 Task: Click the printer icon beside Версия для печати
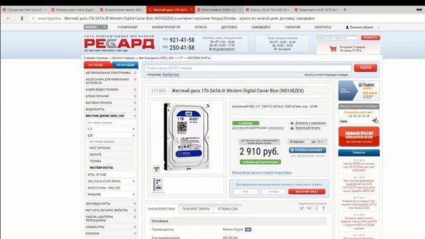[292, 127]
